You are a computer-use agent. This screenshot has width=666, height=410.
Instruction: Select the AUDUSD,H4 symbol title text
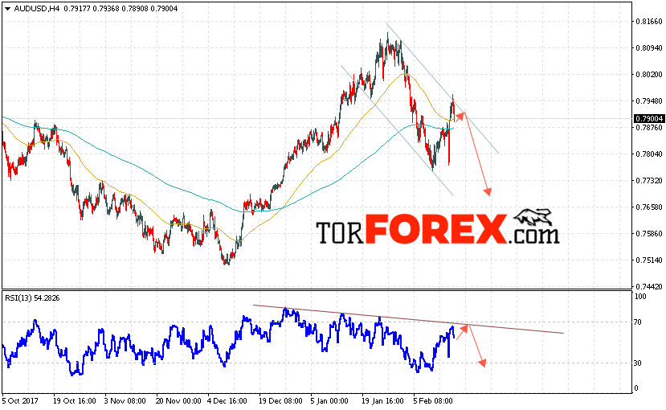(37, 9)
